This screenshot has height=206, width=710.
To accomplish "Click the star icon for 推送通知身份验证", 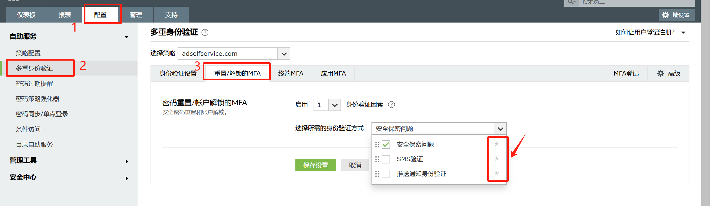I will pyautogui.click(x=497, y=173).
